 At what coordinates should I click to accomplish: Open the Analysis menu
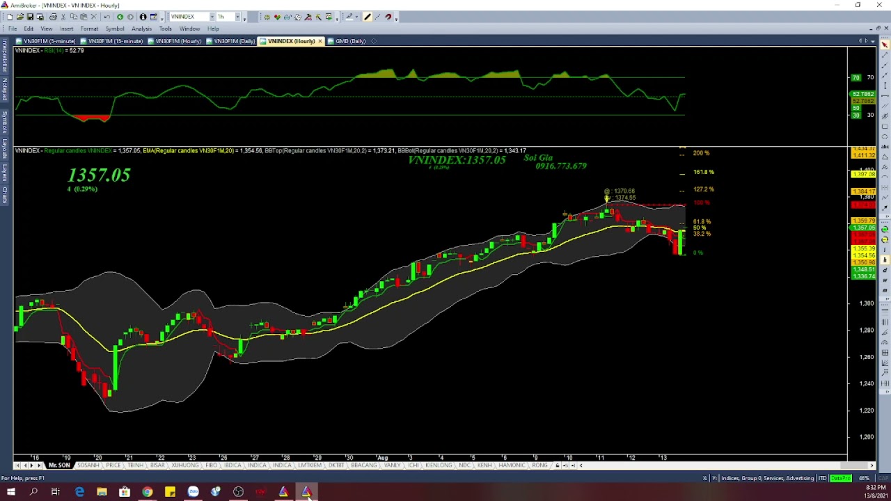[141, 29]
